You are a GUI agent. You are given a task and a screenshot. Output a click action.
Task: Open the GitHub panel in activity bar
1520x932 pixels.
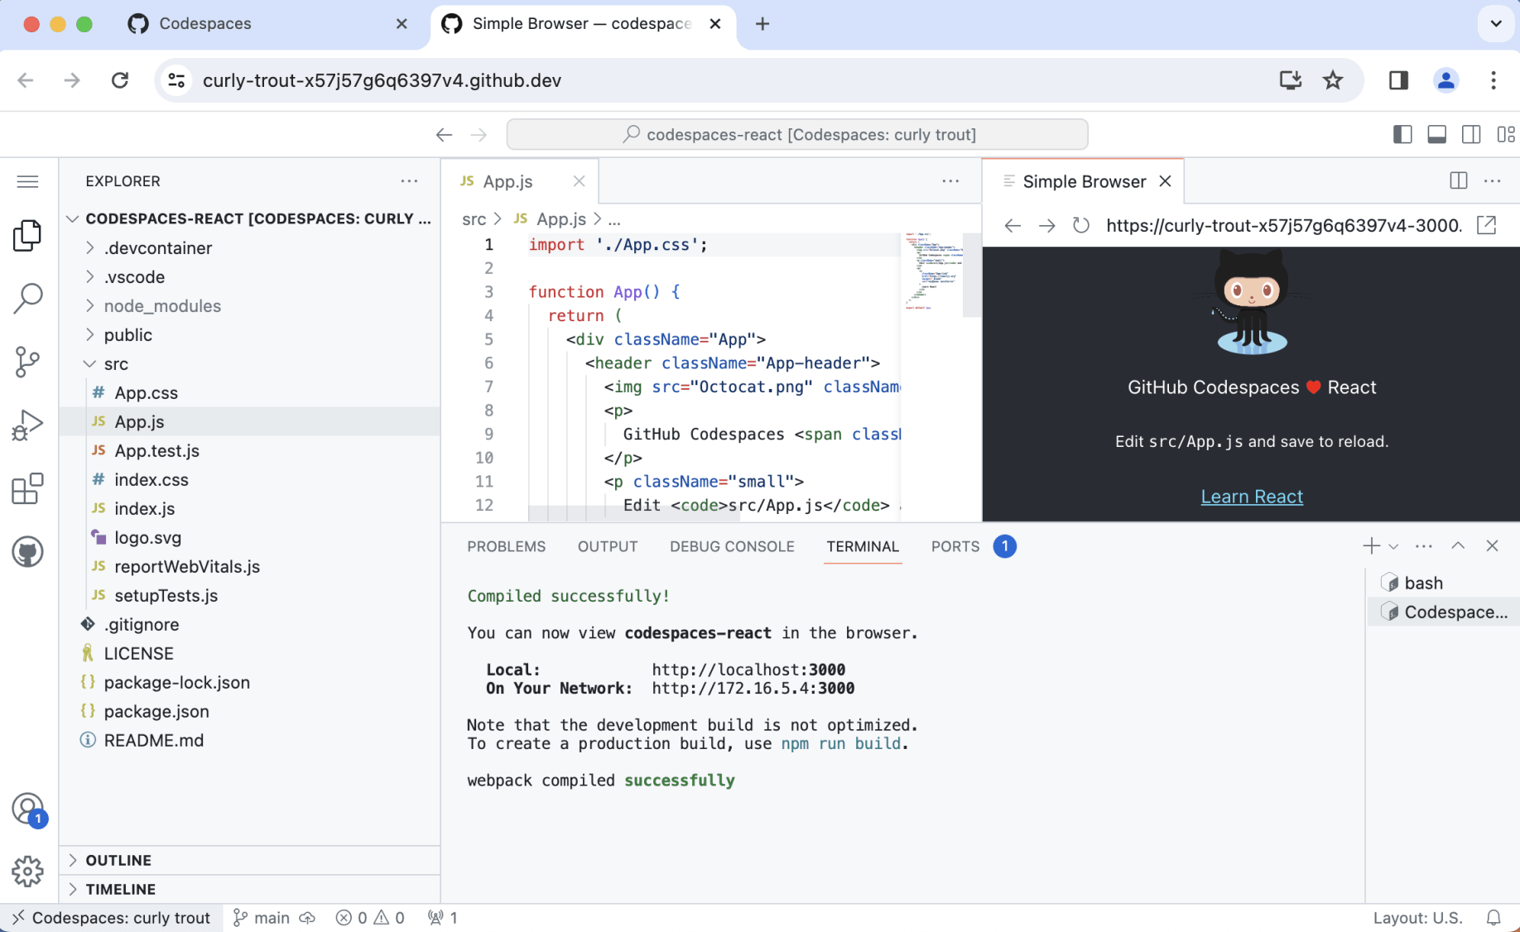click(x=27, y=552)
